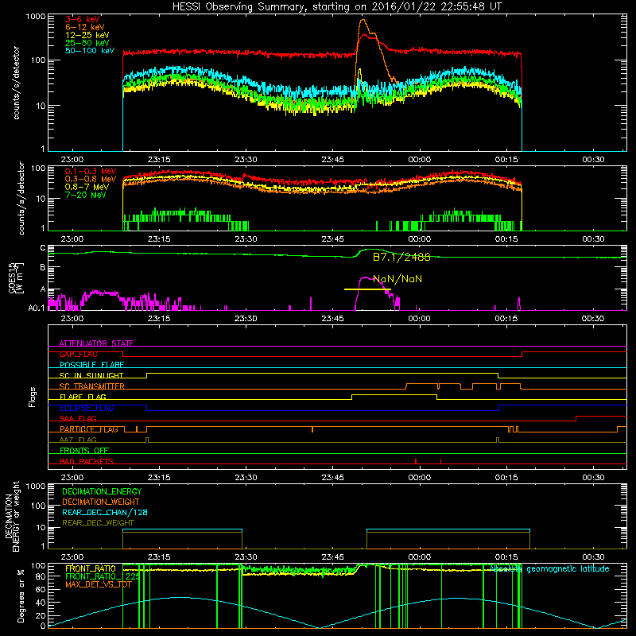Click the vertical Flags axis label
Screen dimensions: 636x636
tap(33, 397)
